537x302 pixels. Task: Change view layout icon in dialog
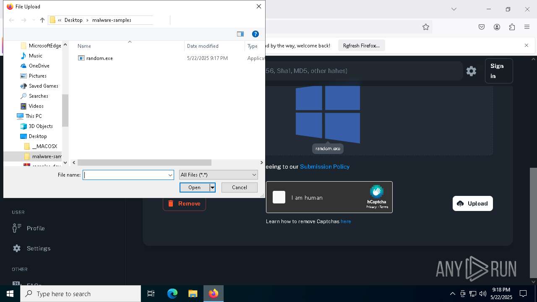240,34
